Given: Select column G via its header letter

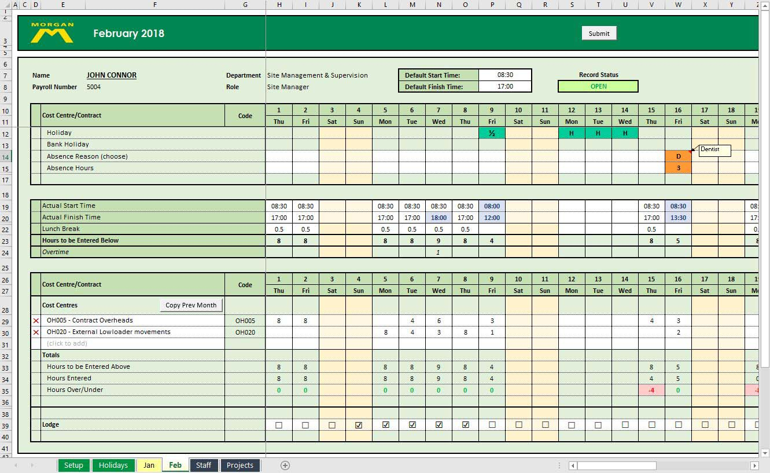Looking at the screenshot, I should tap(245, 5).
